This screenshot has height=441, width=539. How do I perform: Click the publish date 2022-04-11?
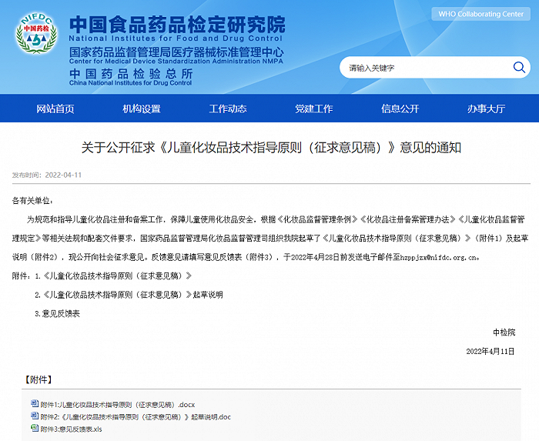coord(63,175)
